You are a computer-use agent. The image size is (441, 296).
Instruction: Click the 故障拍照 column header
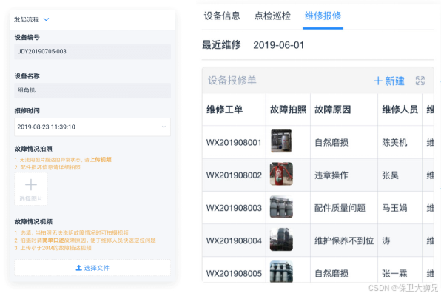(288, 110)
